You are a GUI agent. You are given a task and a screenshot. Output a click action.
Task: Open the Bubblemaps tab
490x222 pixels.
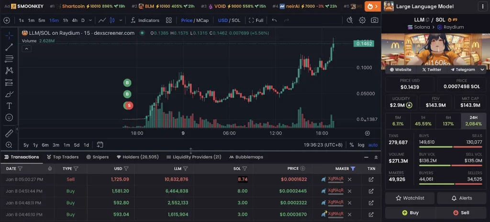246,157
